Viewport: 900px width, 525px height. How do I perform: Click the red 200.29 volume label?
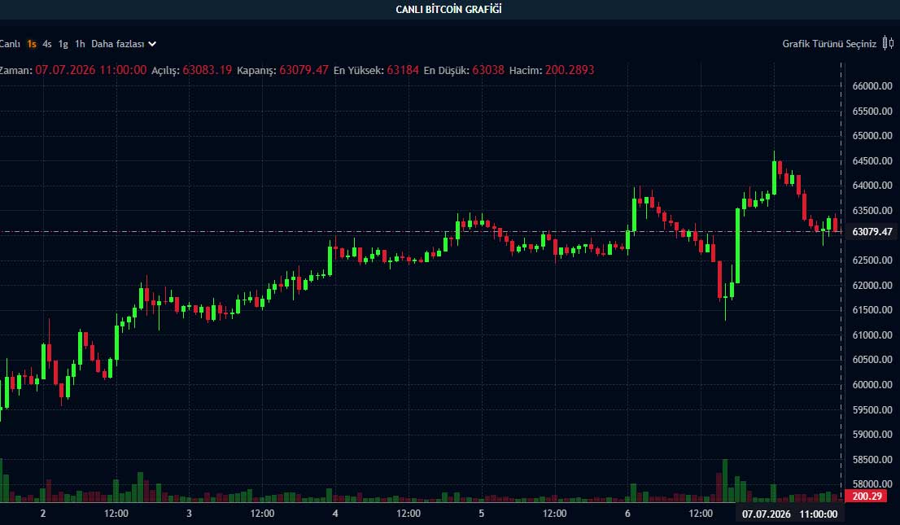click(x=867, y=496)
